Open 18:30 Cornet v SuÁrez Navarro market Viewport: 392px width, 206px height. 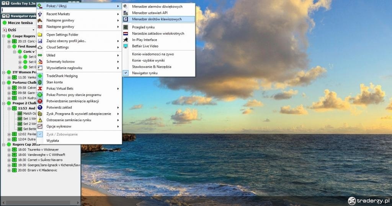(x=40, y=160)
